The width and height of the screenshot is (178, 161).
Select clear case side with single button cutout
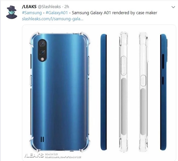pyautogui.click(x=143, y=92)
